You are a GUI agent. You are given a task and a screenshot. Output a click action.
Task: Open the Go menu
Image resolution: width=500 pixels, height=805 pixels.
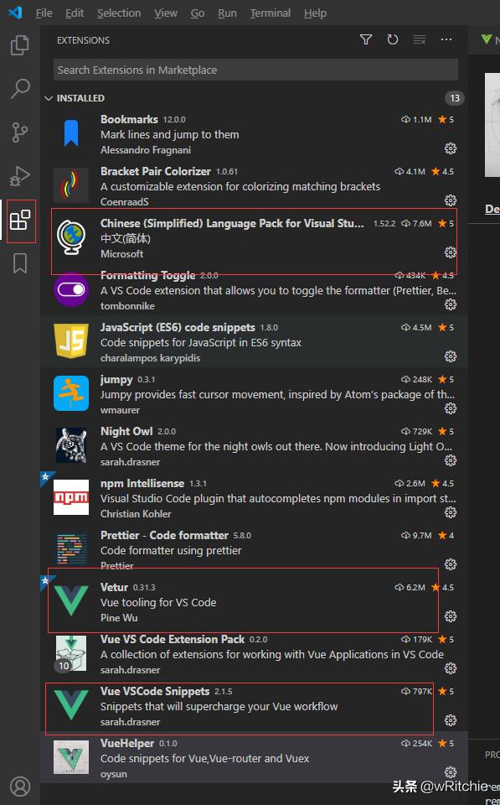(x=198, y=13)
